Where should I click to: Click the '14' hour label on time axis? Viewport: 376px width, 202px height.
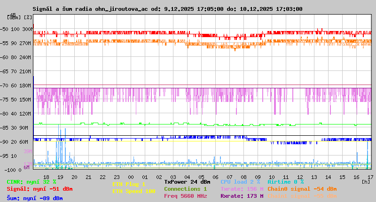coord(328,177)
